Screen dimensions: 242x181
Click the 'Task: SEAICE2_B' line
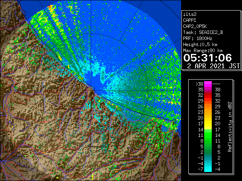pos(203,32)
